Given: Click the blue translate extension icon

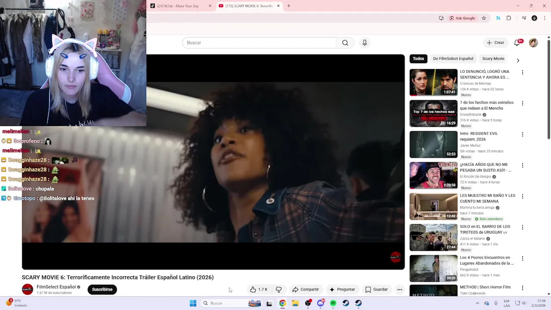Looking at the screenshot, I should [x=498, y=18].
